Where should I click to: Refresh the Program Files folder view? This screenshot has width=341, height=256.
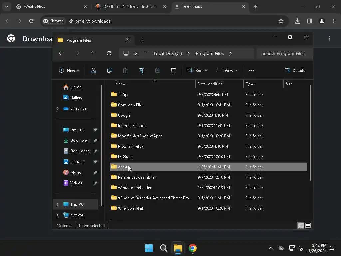point(109,53)
